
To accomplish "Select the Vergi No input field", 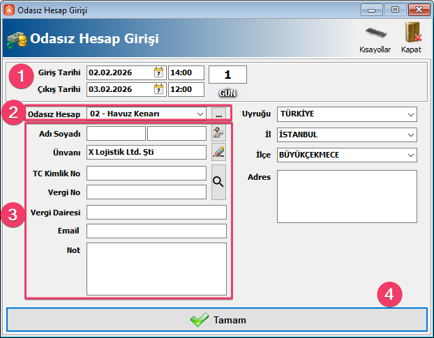I will click(x=147, y=192).
